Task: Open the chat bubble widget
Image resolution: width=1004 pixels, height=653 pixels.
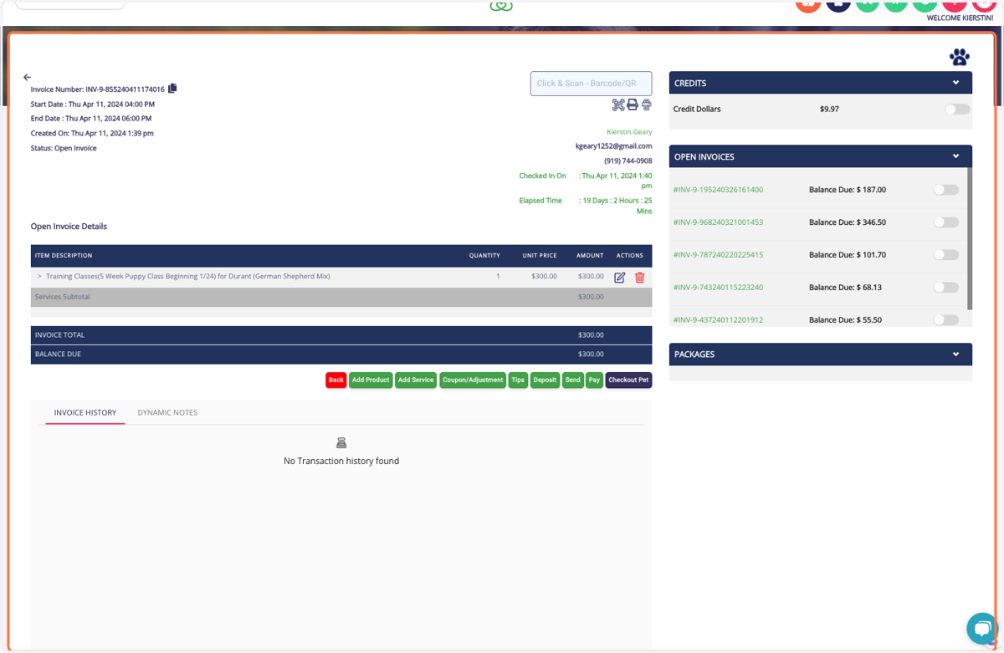Action: pyautogui.click(x=982, y=628)
